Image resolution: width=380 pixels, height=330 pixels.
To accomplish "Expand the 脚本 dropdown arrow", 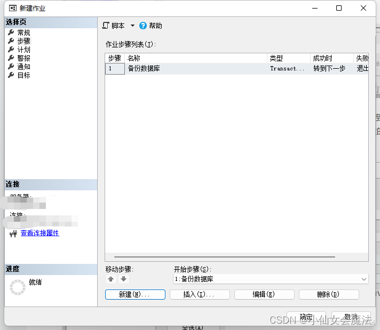I will click(x=132, y=26).
